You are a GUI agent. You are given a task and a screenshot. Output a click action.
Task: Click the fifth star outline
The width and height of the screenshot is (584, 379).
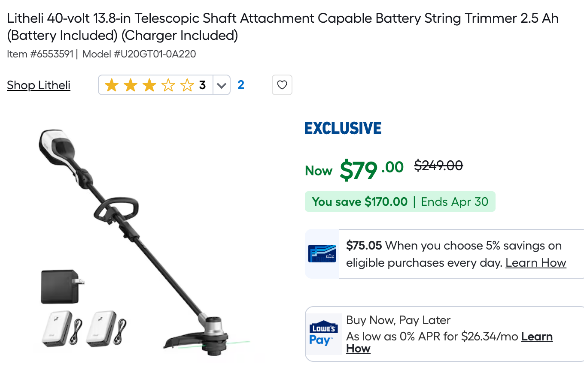(187, 85)
